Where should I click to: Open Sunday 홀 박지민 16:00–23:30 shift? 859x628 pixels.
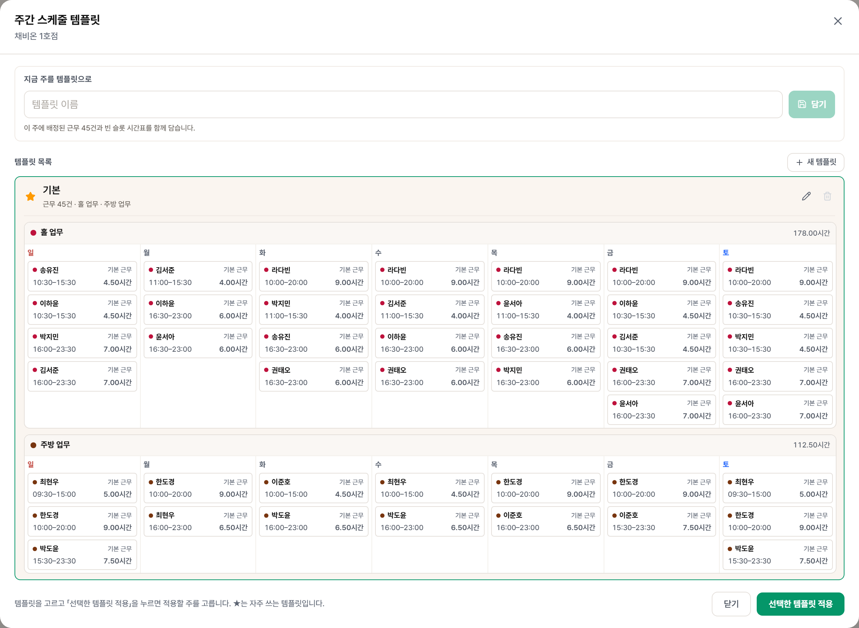82,343
